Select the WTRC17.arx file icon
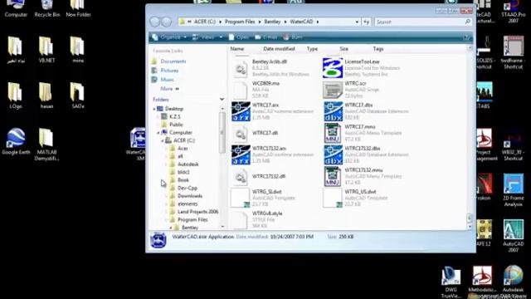 [241, 111]
